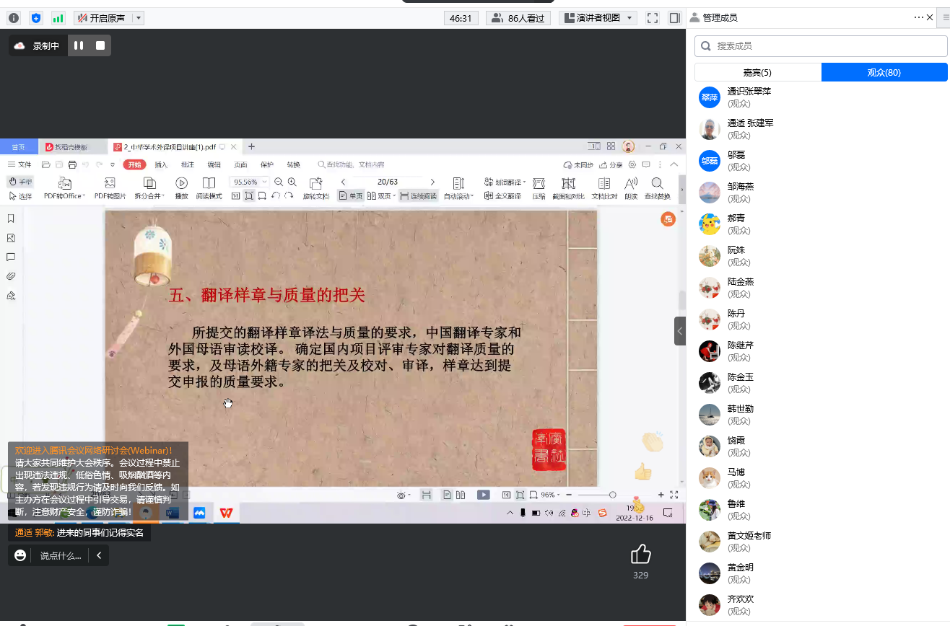Pause the cloud recording
This screenshot has height=626, width=950.
[79, 45]
